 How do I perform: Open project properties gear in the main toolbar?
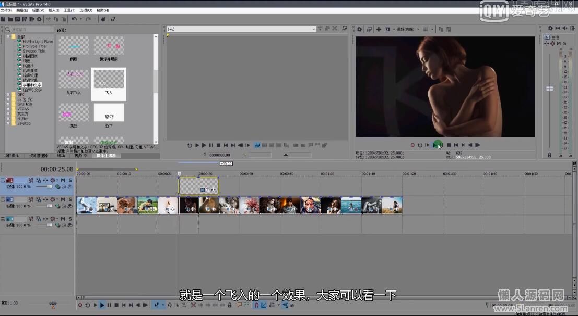pos(39,19)
